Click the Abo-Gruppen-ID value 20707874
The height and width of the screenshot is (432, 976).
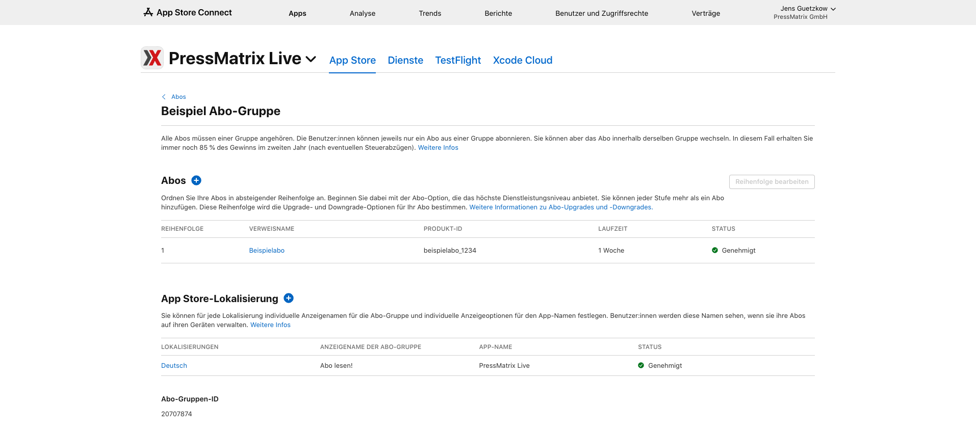176,414
